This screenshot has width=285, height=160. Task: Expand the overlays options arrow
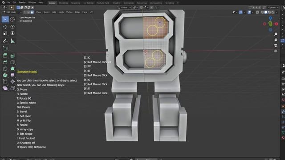click(252, 12)
